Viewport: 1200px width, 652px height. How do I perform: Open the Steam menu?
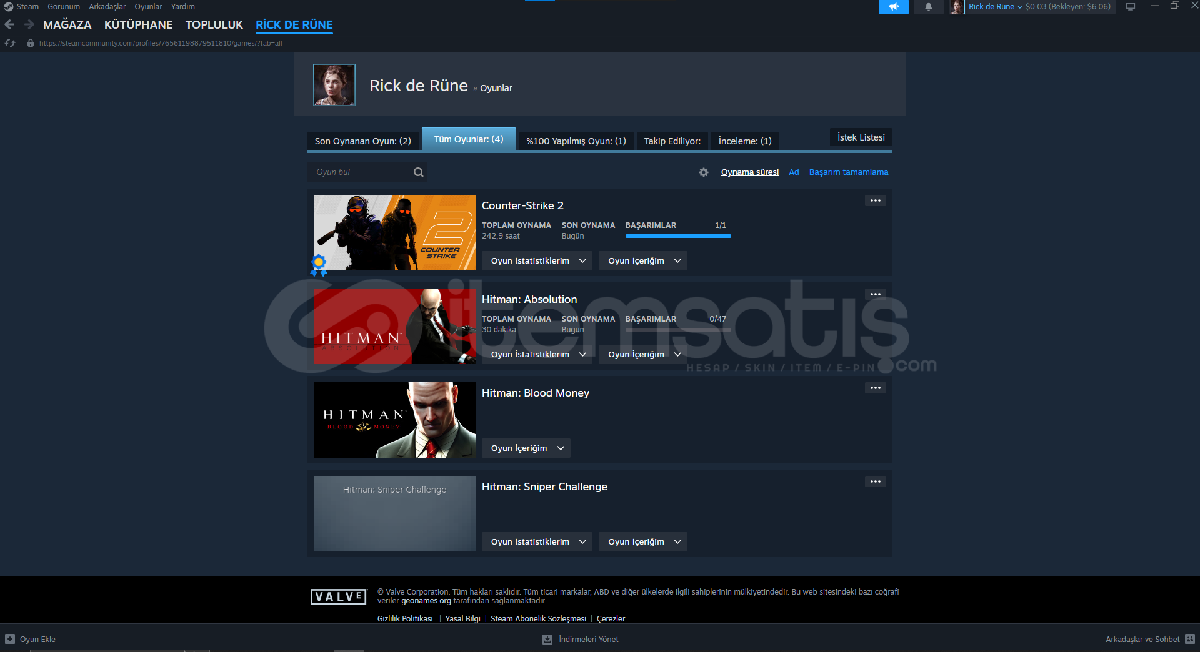(x=27, y=7)
